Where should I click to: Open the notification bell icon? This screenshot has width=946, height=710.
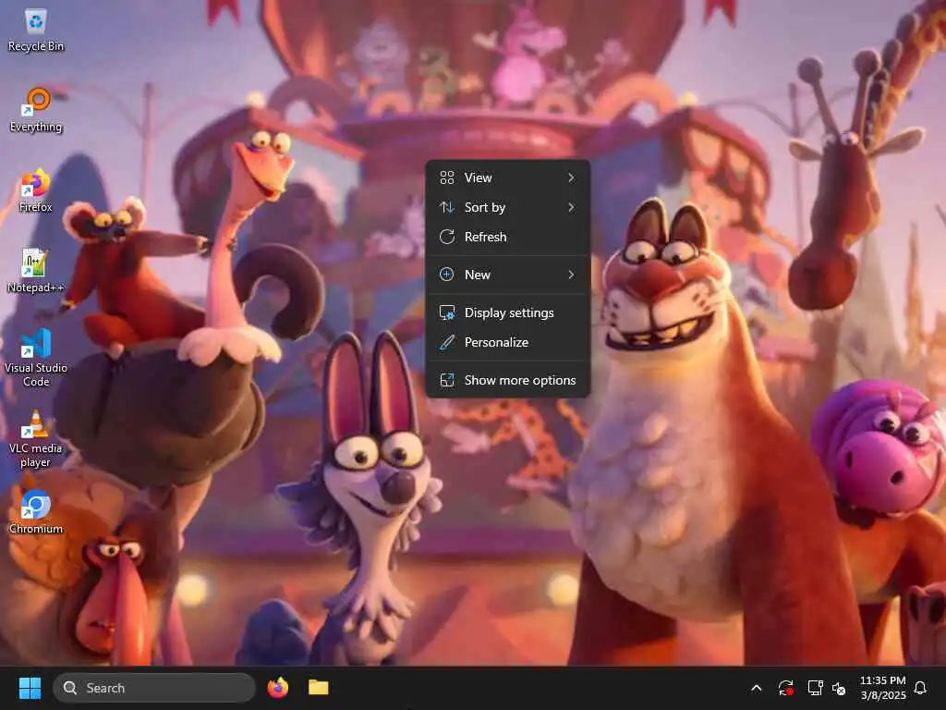coord(920,688)
